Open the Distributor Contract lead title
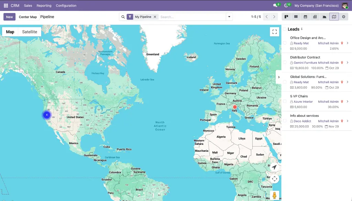This screenshot has height=201, width=352. point(305,57)
